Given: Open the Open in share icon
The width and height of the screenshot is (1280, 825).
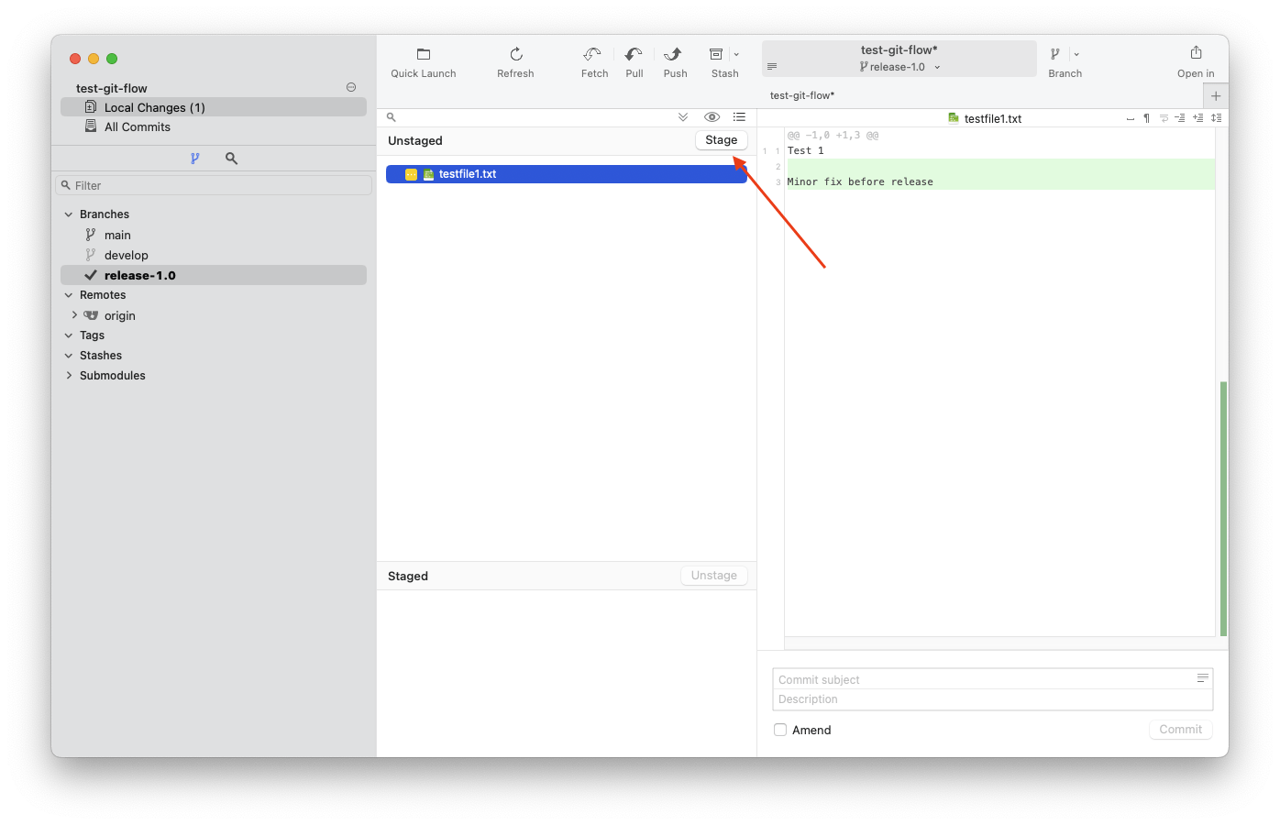Looking at the screenshot, I should (x=1196, y=53).
